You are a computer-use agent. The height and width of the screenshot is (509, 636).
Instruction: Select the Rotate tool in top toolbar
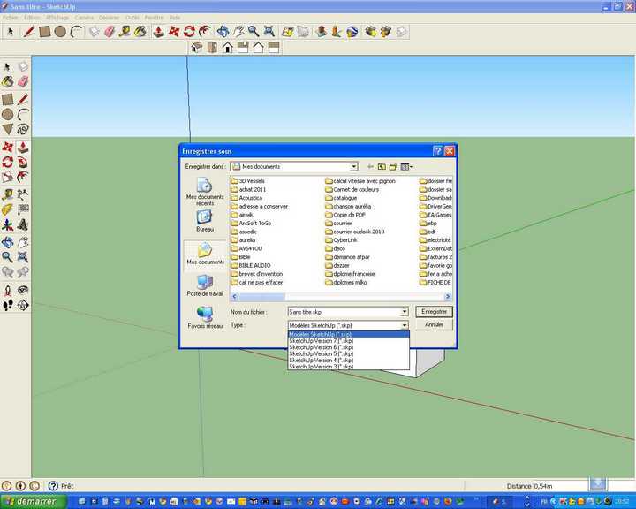[189, 32]
